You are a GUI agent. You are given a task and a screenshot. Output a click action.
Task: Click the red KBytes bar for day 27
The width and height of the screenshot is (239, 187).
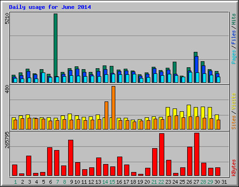click(197, 154)
